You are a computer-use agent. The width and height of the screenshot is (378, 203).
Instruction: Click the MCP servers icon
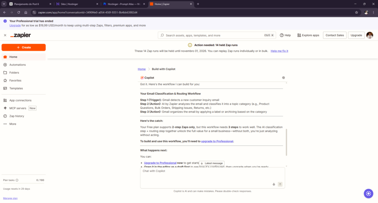tap(5, 108)
